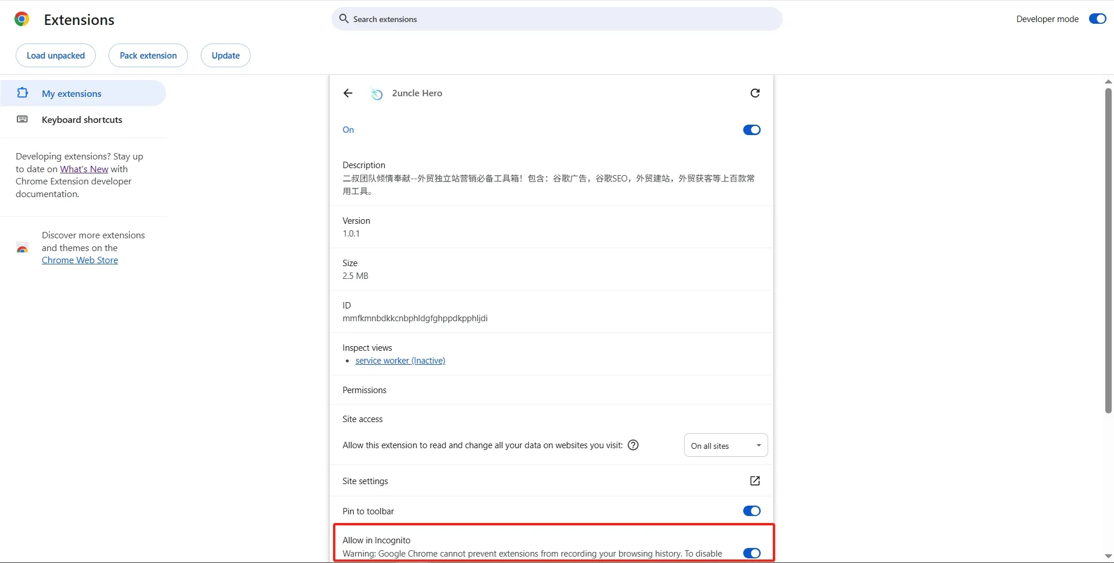Toggle Pin to toolbar switch
Viewport: 1114px width, 563px height.
click(x=752, y=511)
